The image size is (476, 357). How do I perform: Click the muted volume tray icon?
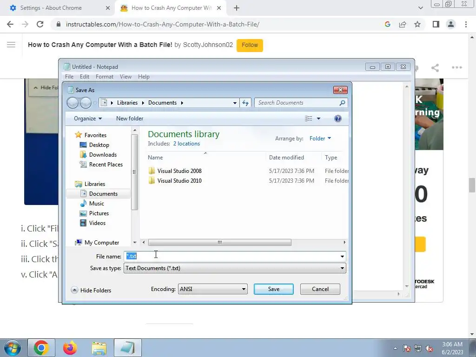(x=429, y=348)
